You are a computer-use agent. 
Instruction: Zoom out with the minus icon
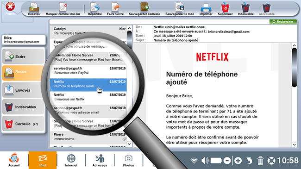tap(227, 161)
